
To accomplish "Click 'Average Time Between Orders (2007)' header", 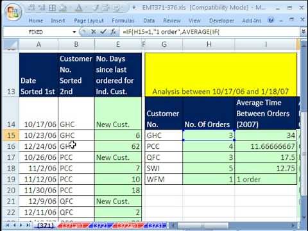I will [x=266, y=114].
